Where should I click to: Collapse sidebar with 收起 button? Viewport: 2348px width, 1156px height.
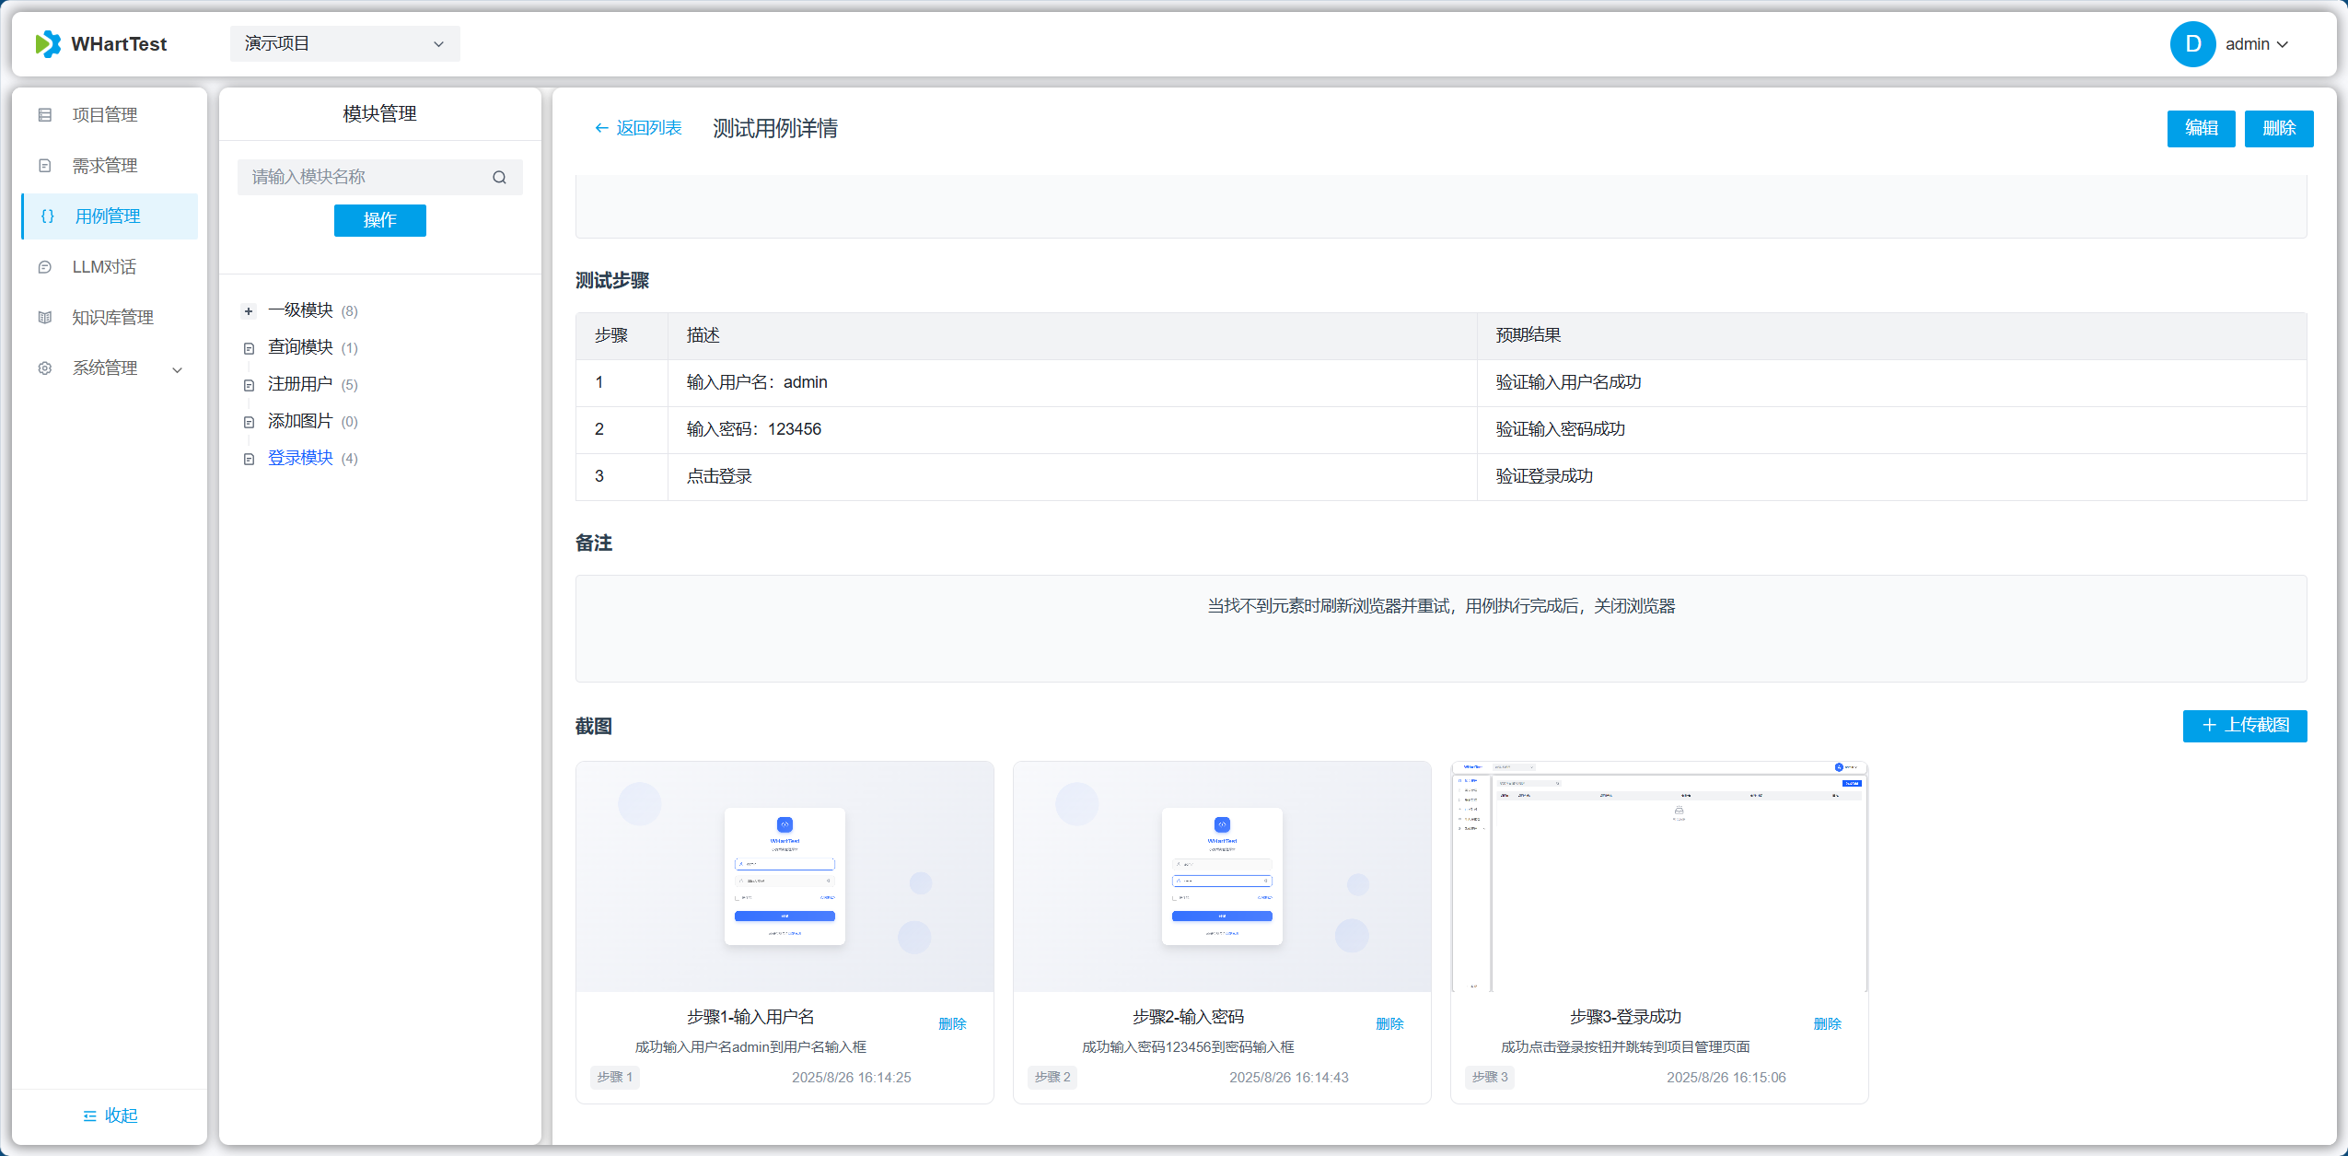(x=110, y=1115)
